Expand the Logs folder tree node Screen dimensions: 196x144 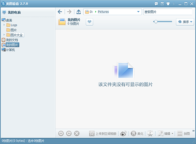pyautogui.click(x=4, y=25)
